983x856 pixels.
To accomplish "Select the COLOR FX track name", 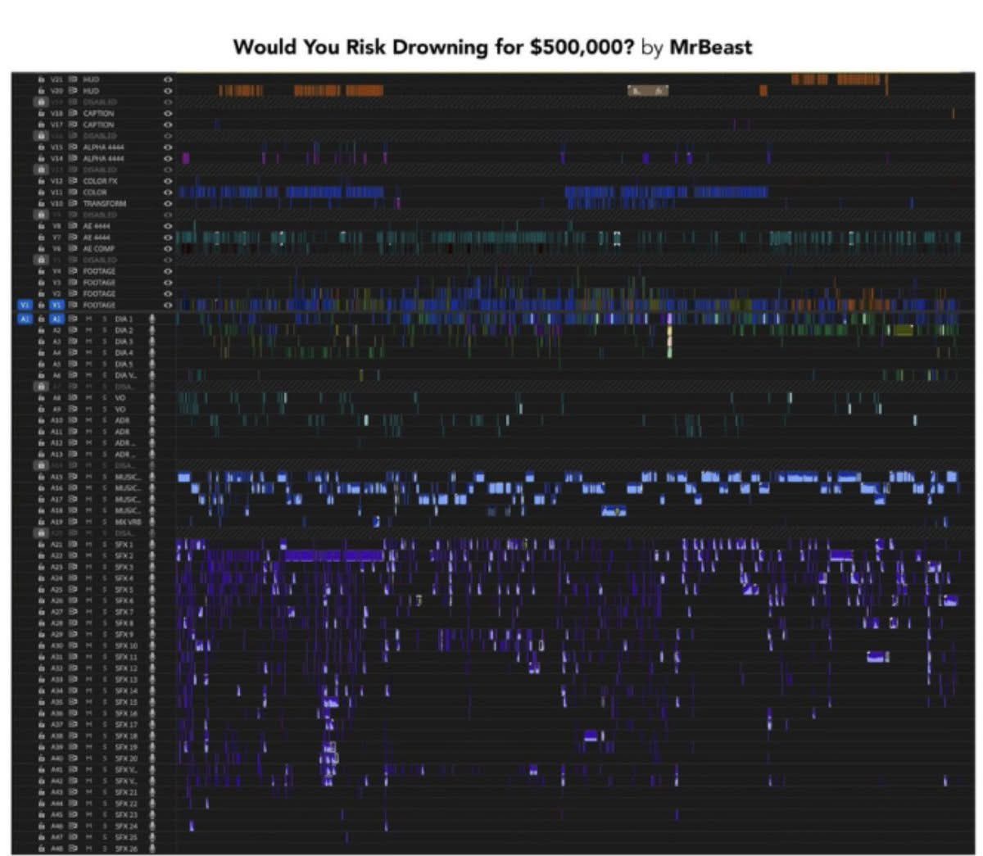I will tap(98, 181).
